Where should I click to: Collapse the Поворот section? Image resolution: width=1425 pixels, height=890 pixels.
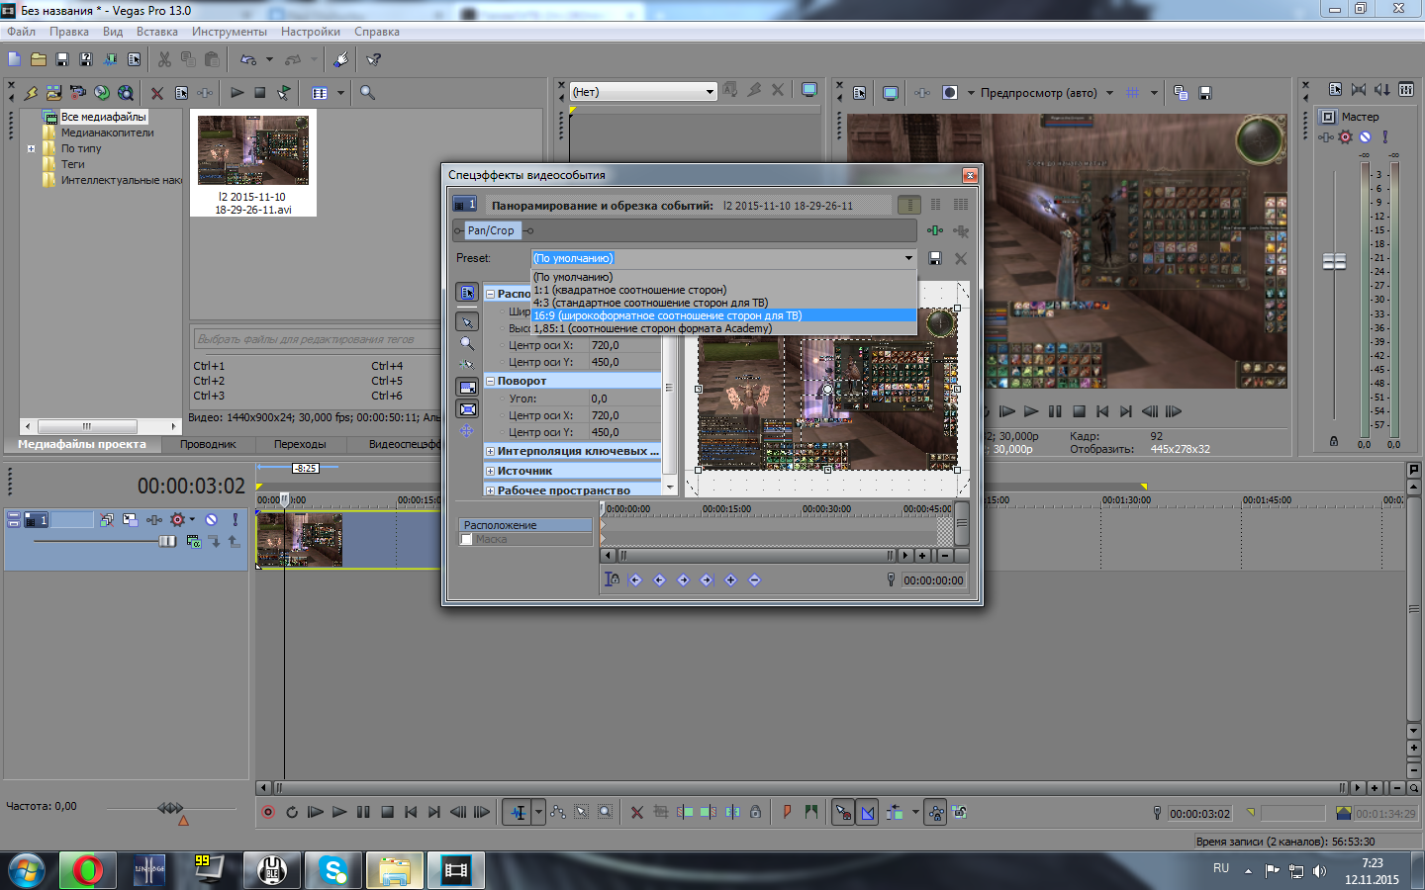pos(490,381)
